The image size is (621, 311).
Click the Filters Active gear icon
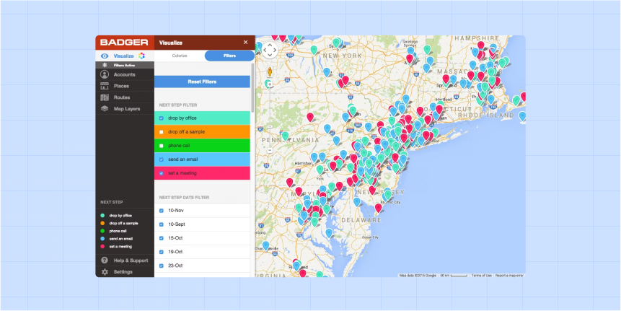coord(105,65)
